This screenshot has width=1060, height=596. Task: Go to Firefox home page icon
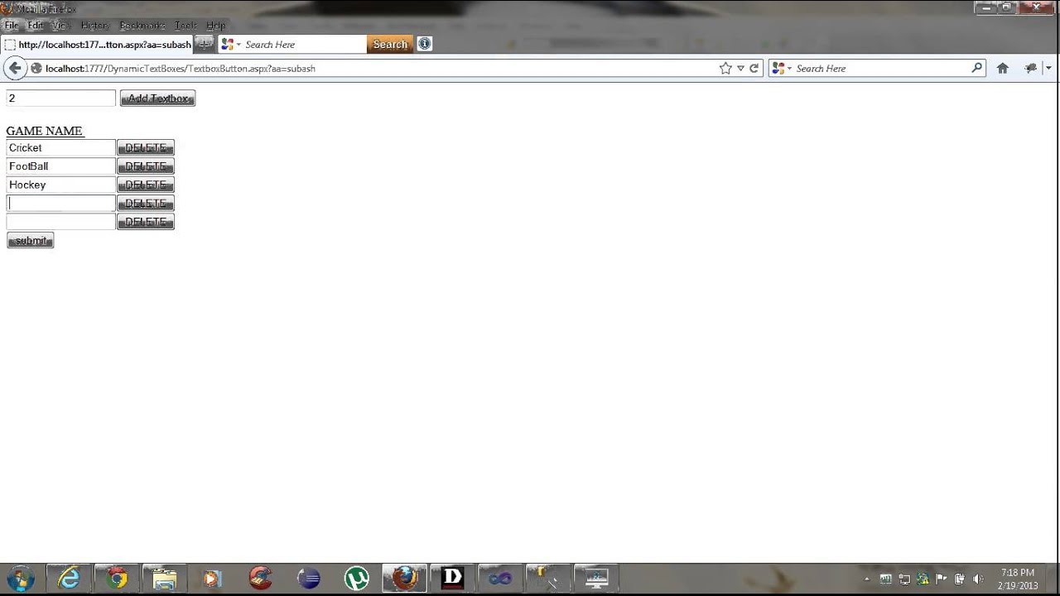point(1002,68)
